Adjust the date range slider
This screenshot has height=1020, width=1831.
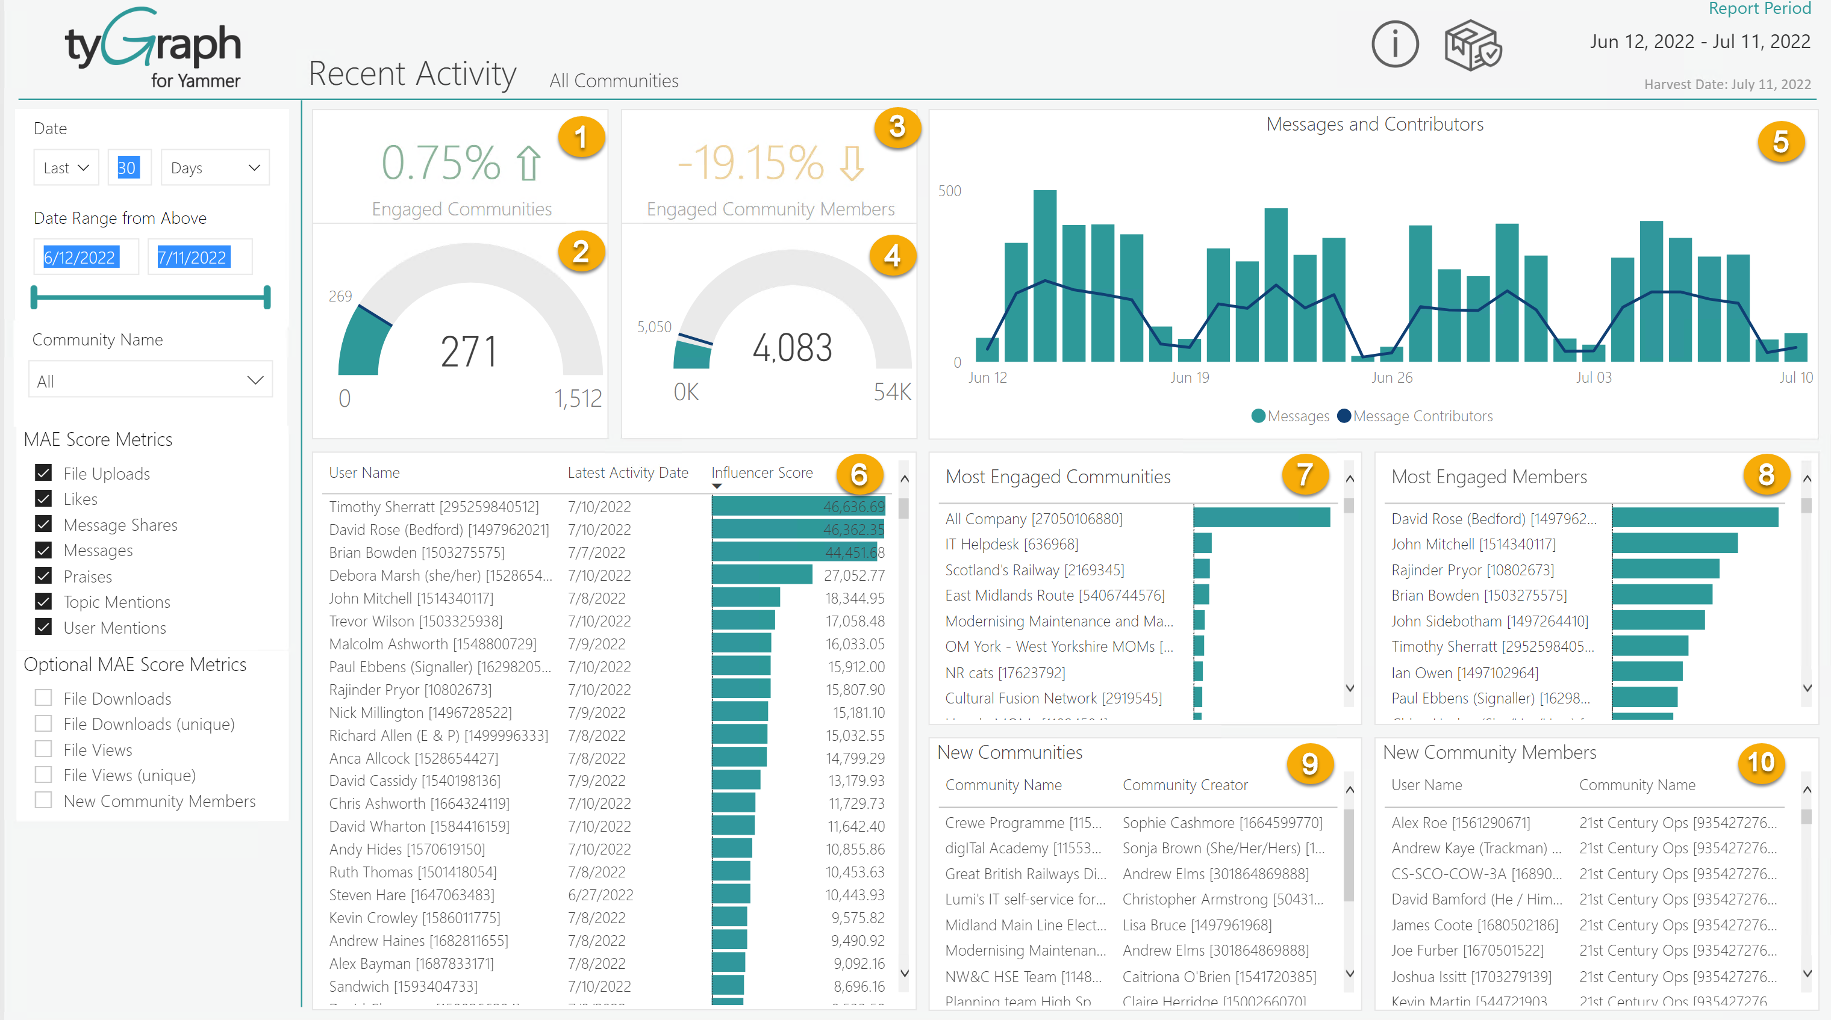point(150,298)
